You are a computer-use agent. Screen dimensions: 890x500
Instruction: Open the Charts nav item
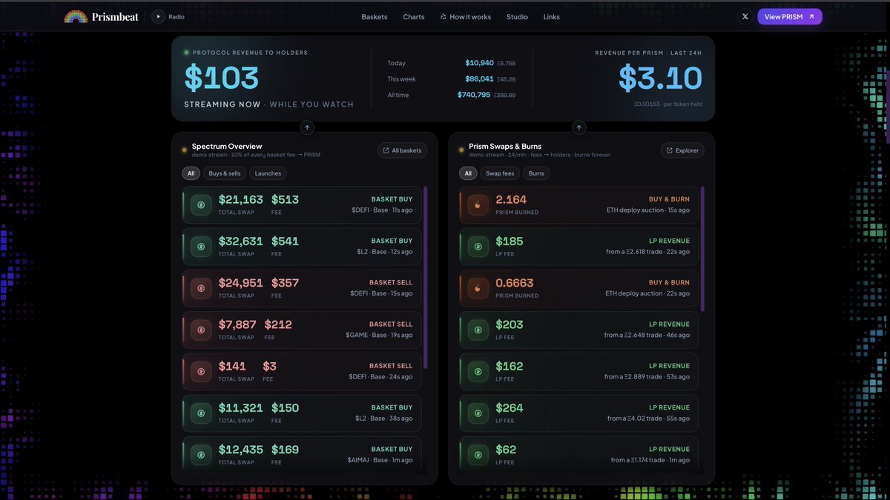414,16
